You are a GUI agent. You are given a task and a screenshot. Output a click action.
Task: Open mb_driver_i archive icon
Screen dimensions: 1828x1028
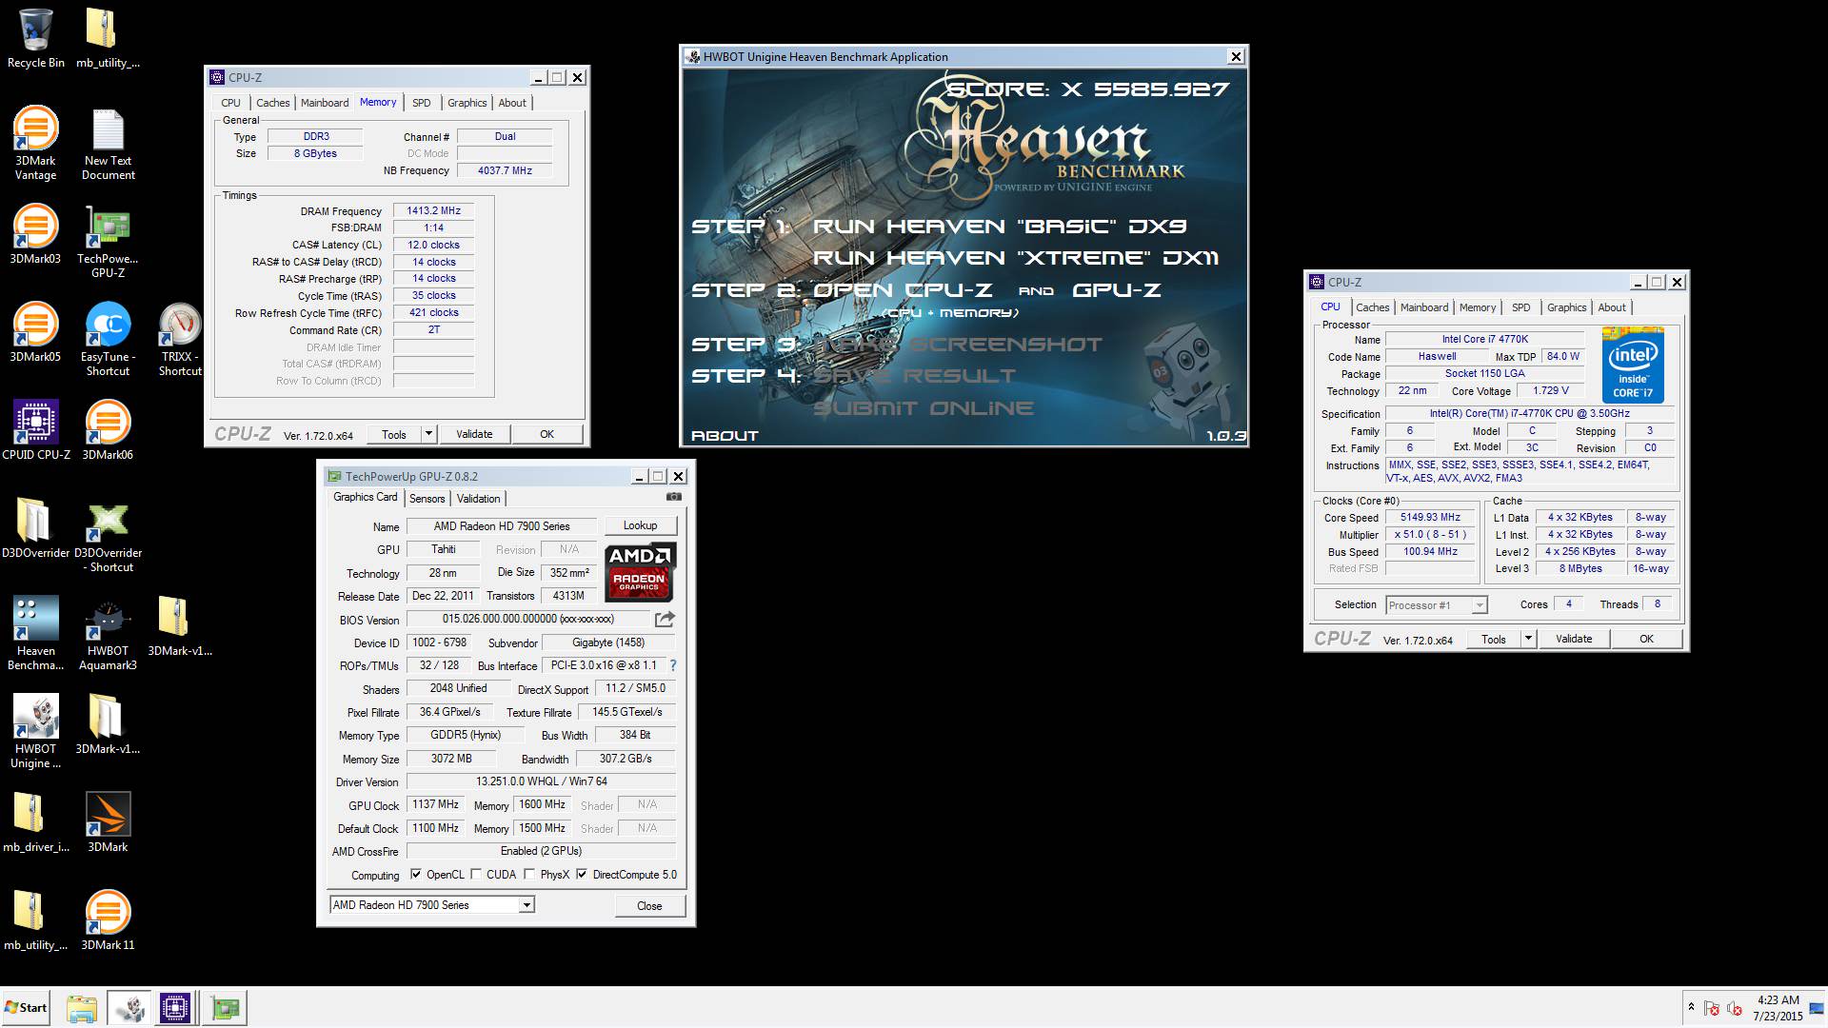(x=35, y=822)
